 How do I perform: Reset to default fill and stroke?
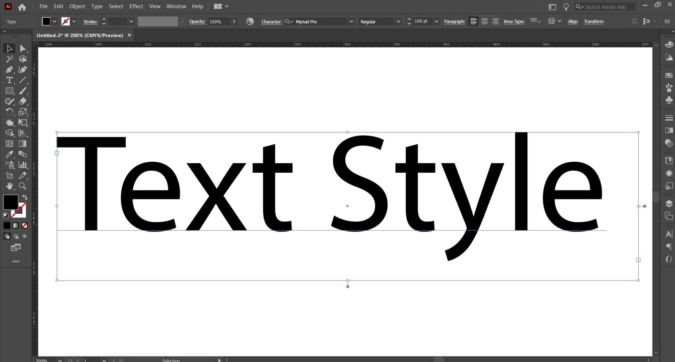(5, 215)
